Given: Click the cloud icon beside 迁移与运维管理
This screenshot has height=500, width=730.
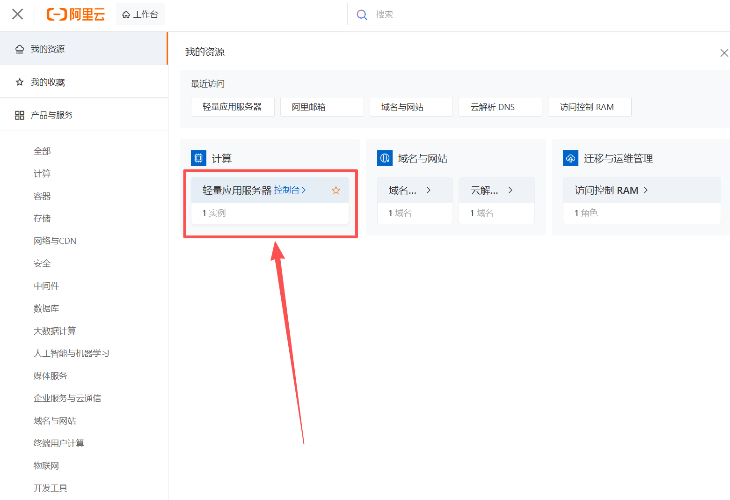Looking at the screenshot, I should coord(570,158).
